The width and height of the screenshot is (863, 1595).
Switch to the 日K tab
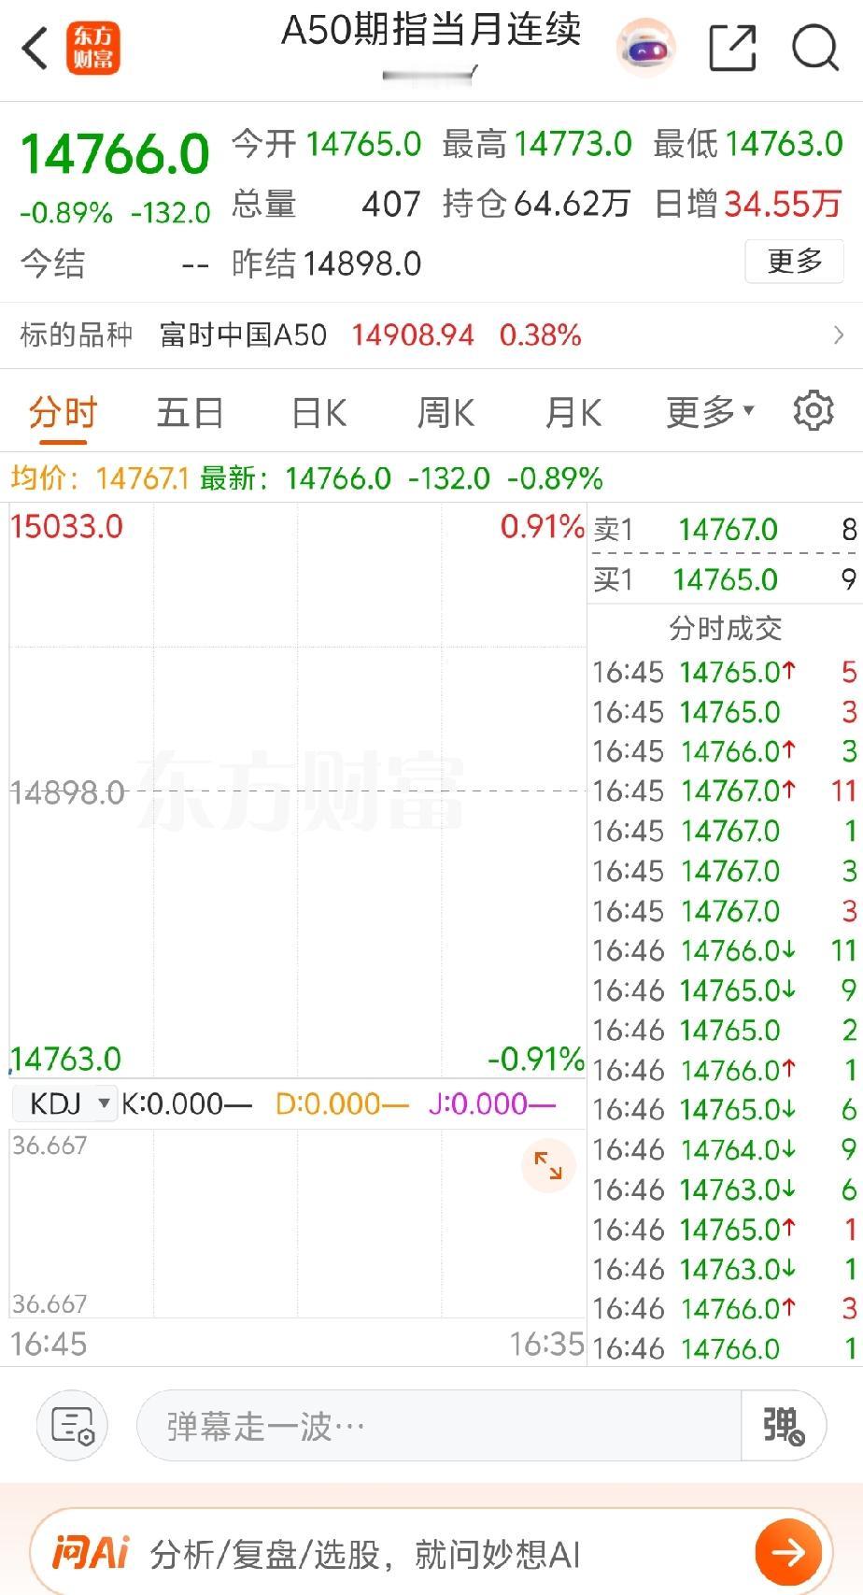coord(318,412)
